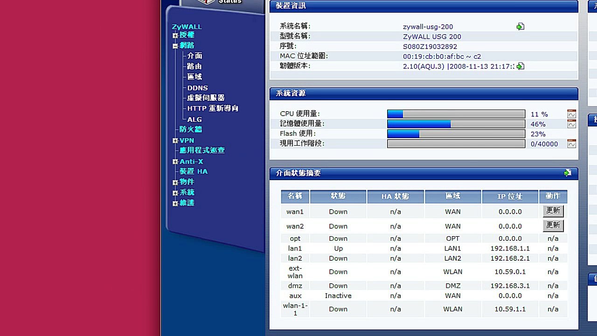The height and width of the screenshot is (336, 597).
Task: Click the 區域 column header in table
Action: (x=453, y=196)
